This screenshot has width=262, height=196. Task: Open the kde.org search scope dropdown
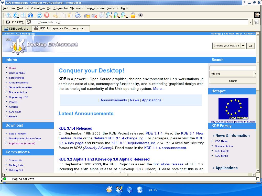click(232, 74)
